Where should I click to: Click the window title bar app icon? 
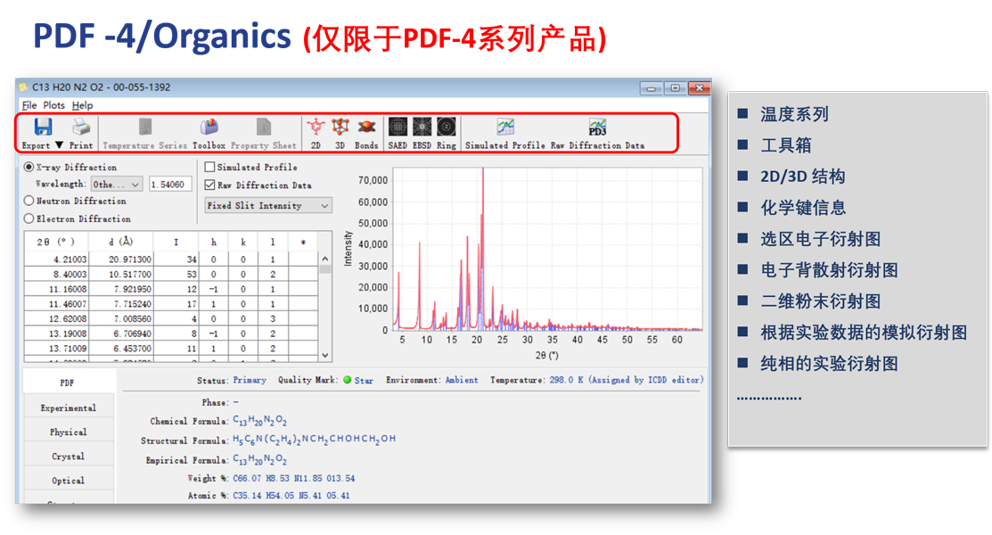23,87
